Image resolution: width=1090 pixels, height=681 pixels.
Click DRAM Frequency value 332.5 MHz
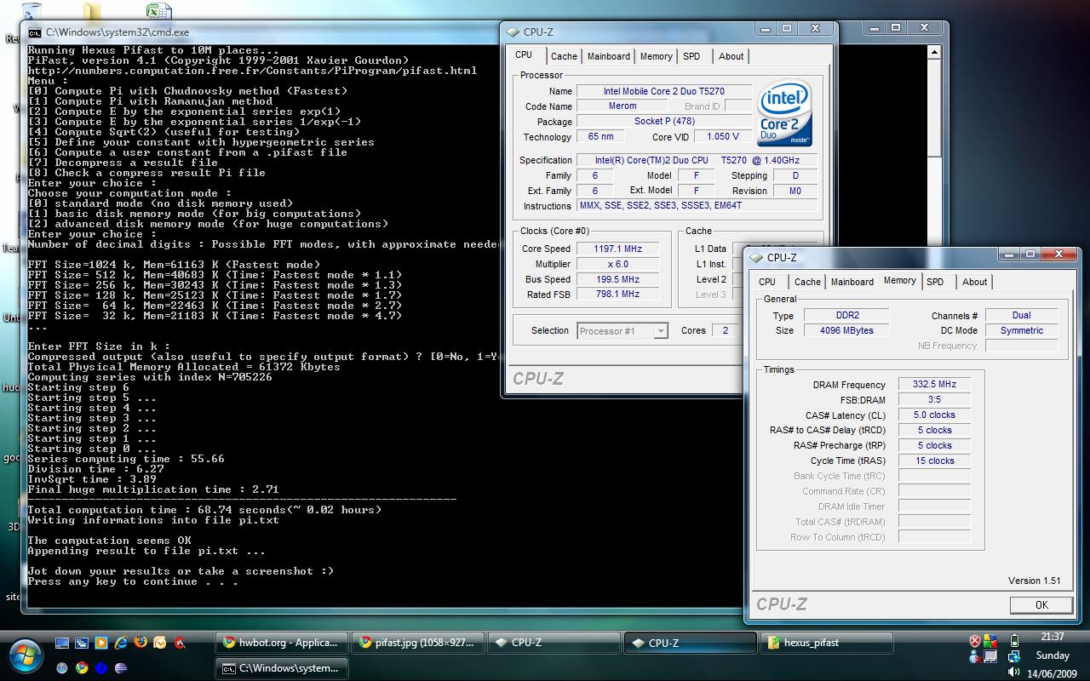(x=934, y=384)
